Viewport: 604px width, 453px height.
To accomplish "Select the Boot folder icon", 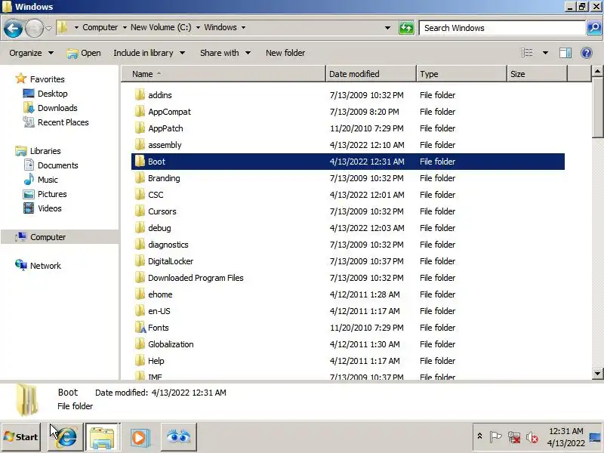I will pyautogui.click(x=140, y=161).
